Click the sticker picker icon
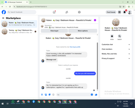This screenshot has width=135, height=108. pyautogui.click(x=50, y=94)
